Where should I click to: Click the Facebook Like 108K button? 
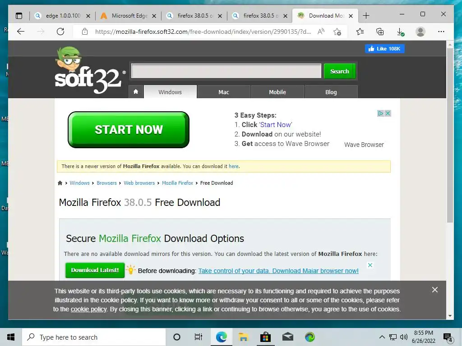pos(384,49)
